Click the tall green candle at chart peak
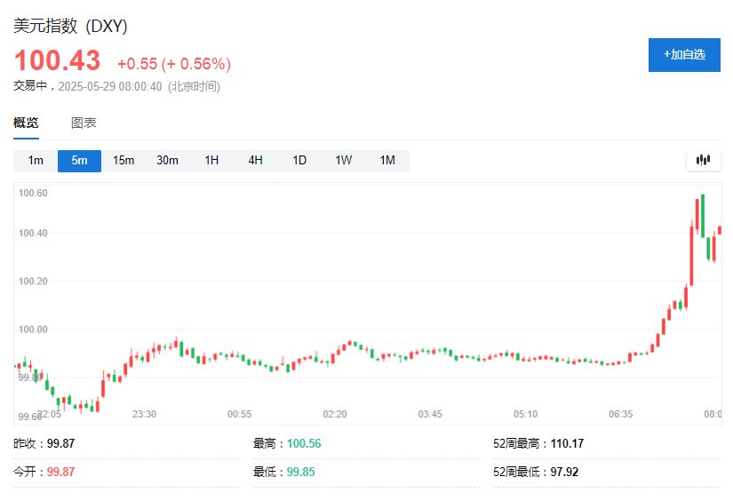Viewport: 733px width, 501px height. click(703, 216)
